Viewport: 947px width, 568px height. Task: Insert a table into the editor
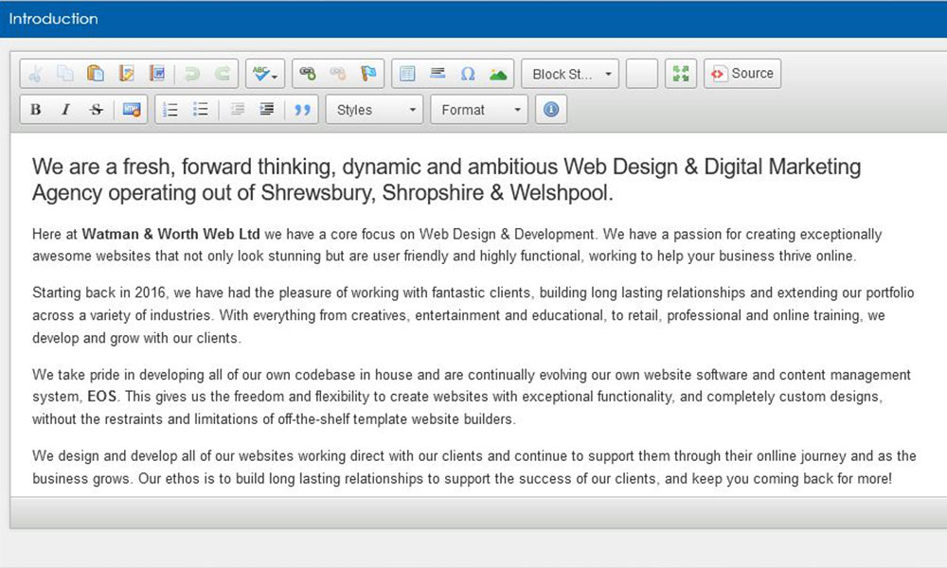click(x=407, y=74)
